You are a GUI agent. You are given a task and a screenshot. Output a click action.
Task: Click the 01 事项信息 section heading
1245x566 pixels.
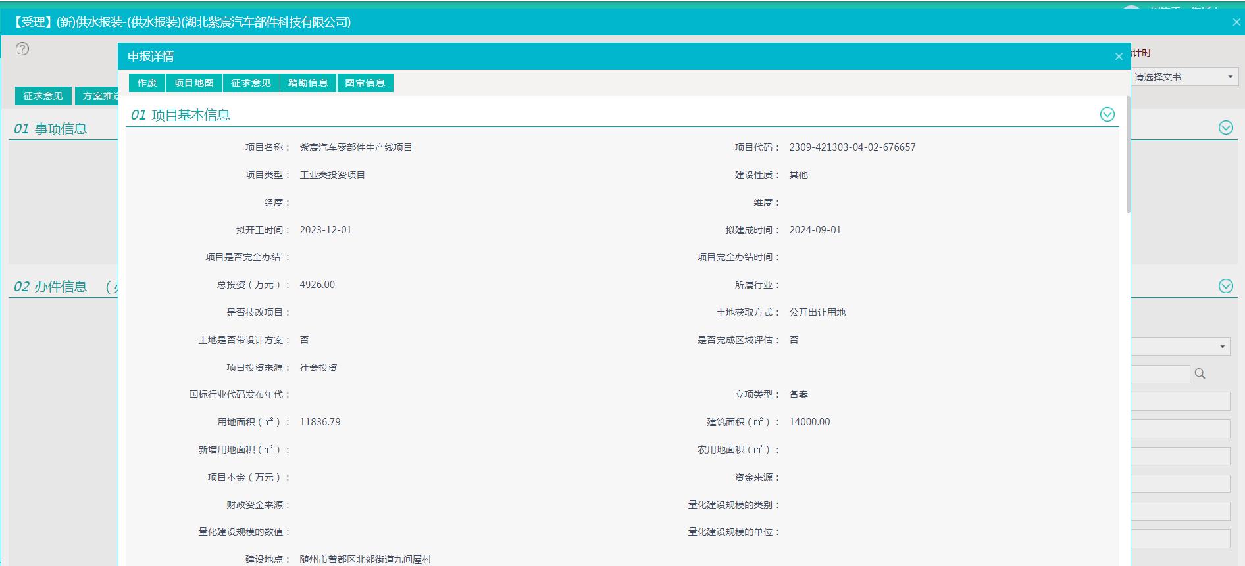pyautogui.click(x=51, y=129)
